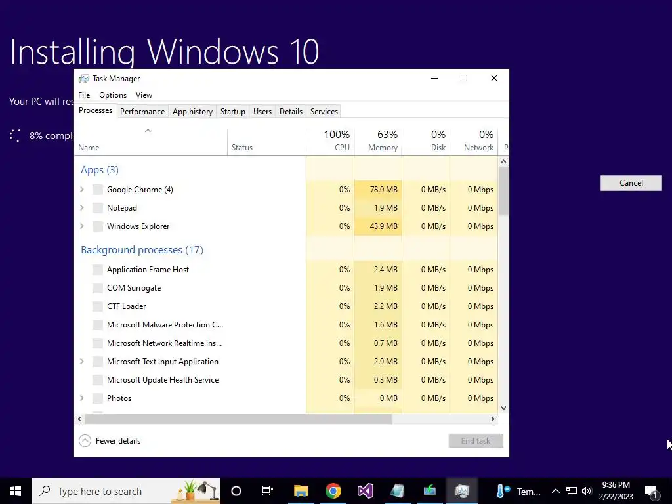Click the Apps (3) group header
This screenshot has width=672, height=504.
(x=100, y=170)
